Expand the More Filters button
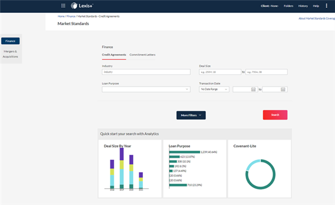The height and width of the screenshot is (205, 335). coord(191,115)
